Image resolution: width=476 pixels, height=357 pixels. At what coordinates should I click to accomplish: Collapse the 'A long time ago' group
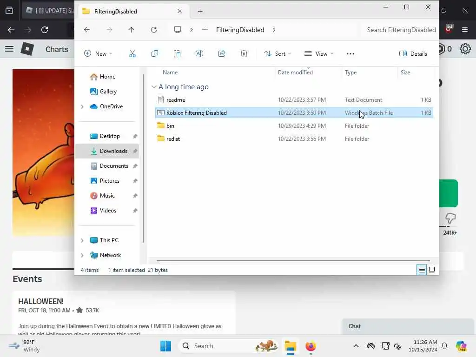pyautogui.click(x=154, y=87)
